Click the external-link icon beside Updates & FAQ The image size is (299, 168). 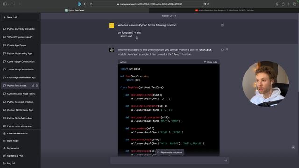pyautogui.click(x=4, y=156)
